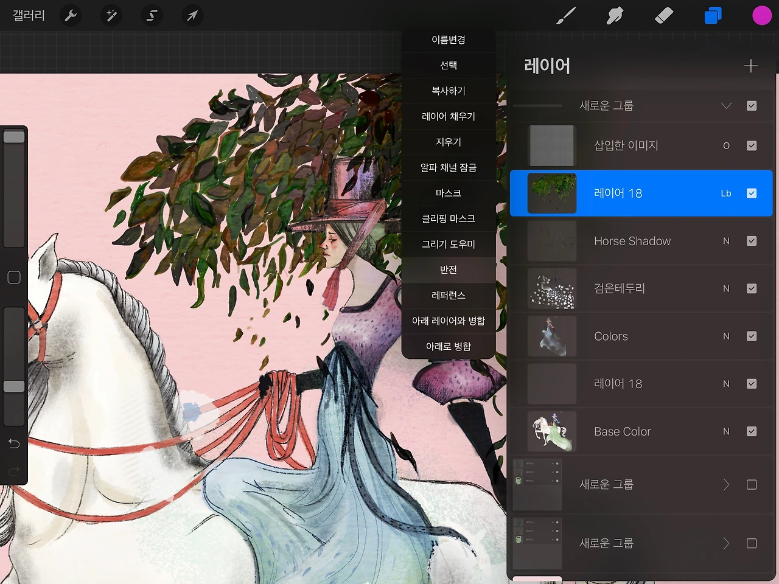779x584 pixels.
Task: Expand the bottommost 새로운 그룹 group chevron
Action: coord(726,543)
